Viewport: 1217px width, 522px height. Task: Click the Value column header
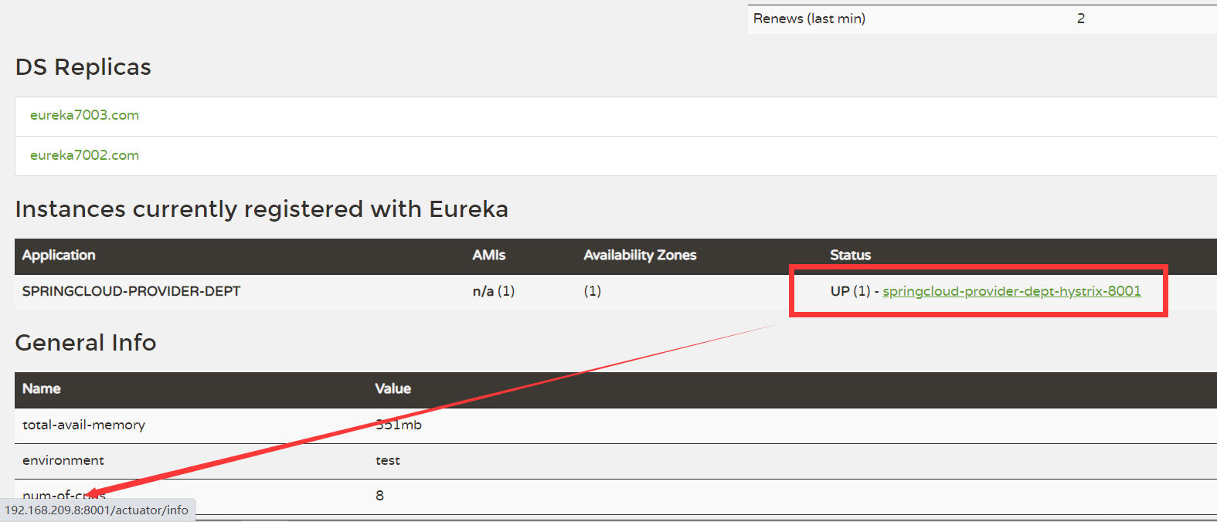(393, 388)
